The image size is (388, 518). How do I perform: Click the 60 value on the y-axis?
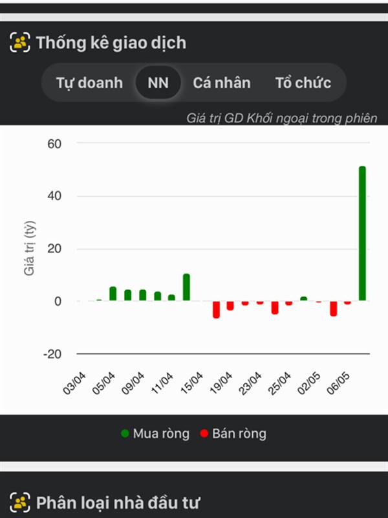click(54, 143)
